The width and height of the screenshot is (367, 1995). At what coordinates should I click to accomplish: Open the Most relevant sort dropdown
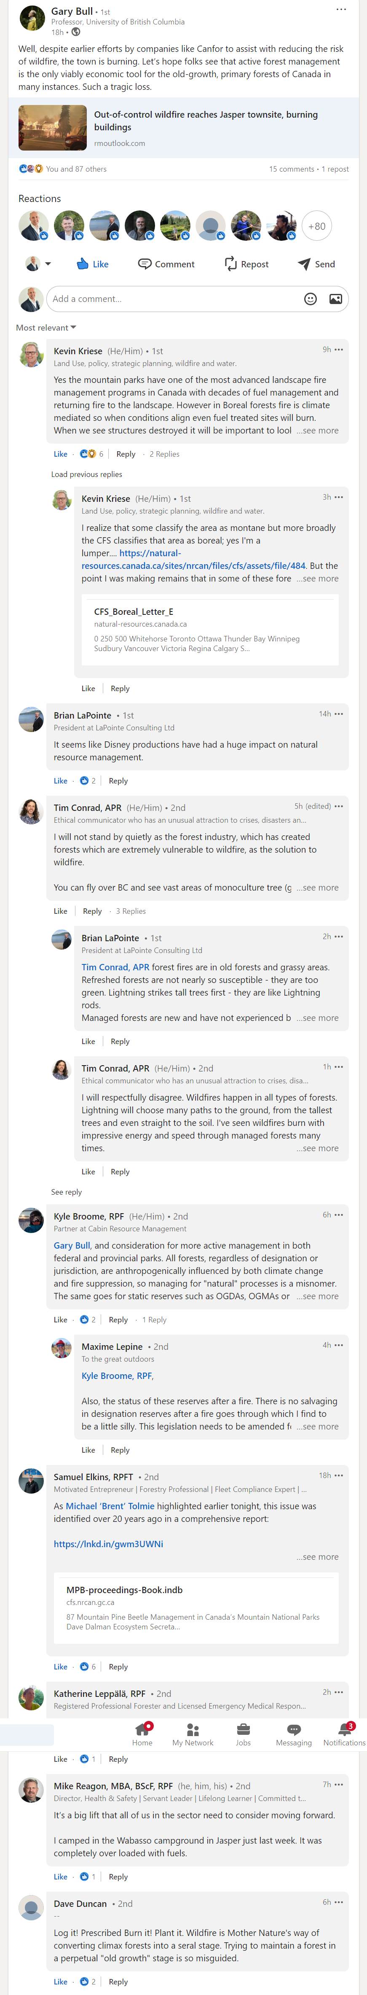46,328
